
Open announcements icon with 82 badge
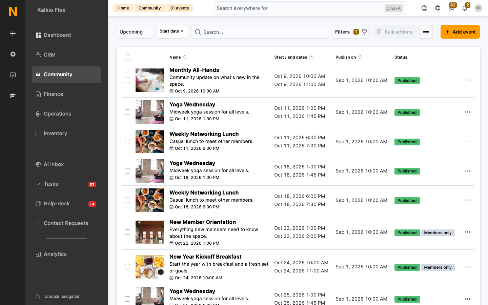(452, 7)
